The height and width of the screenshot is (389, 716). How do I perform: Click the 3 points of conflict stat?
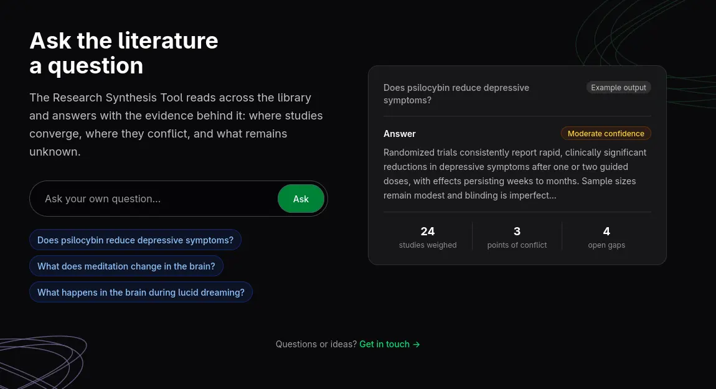tap(517, 237)
